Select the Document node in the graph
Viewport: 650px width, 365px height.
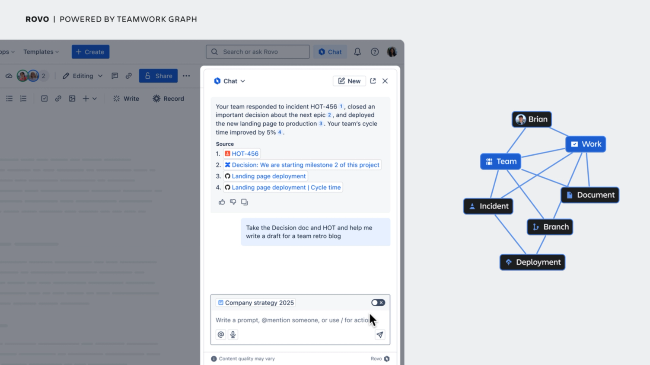click(x=590, y=195)
